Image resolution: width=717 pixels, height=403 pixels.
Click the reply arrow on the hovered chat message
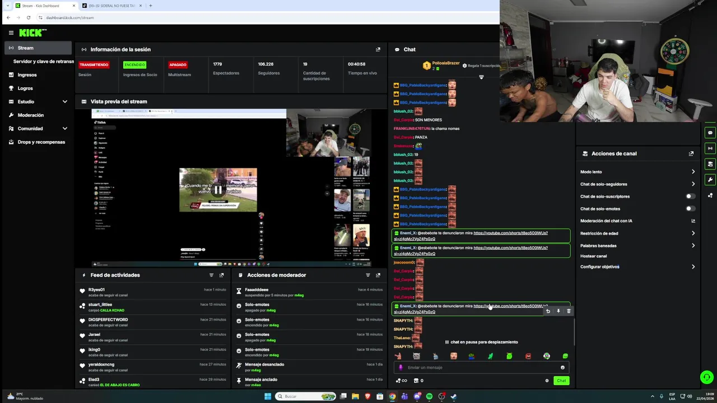pyautogui.click(x=548, y=311)
